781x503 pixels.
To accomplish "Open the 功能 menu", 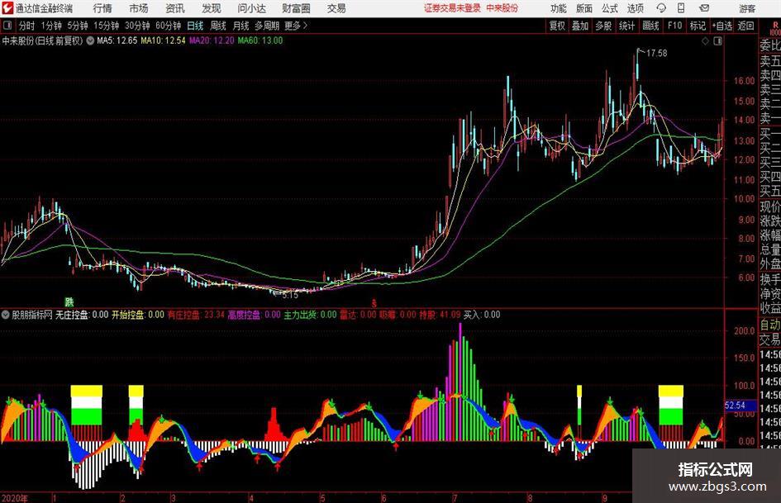I will 559,8.
